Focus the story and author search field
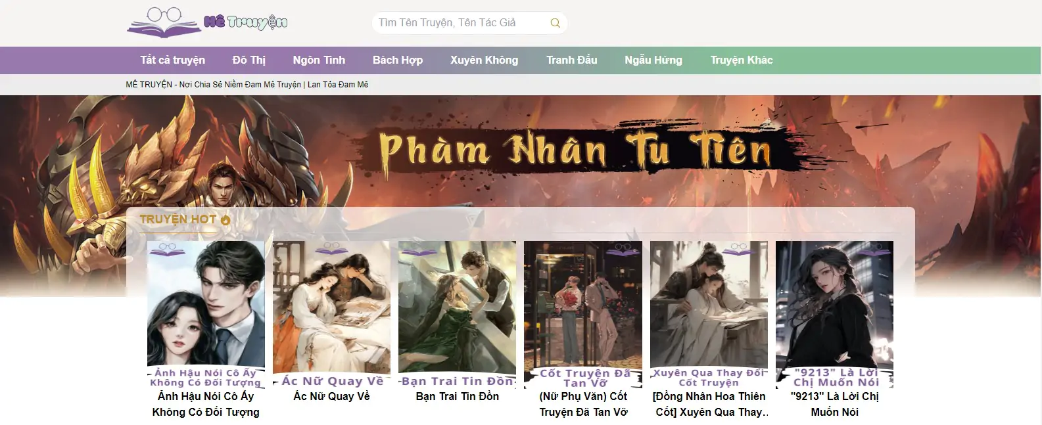Viewport: 1042px width, 425px height. tap(469, 23)
